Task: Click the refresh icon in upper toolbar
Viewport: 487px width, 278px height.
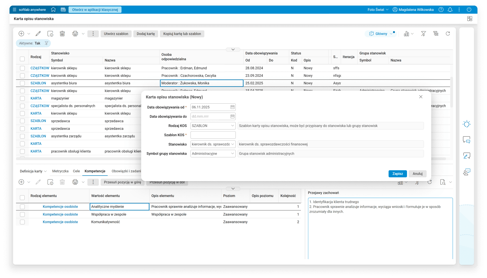Action: 448,34
